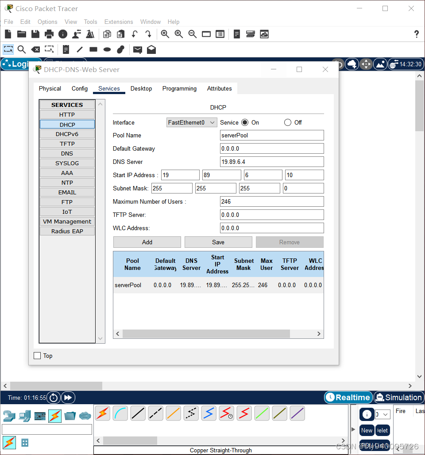Click the Paste icon in the toolbar
Image resolution: width=425 pixels, height=455 pixels.
point(121,34)
